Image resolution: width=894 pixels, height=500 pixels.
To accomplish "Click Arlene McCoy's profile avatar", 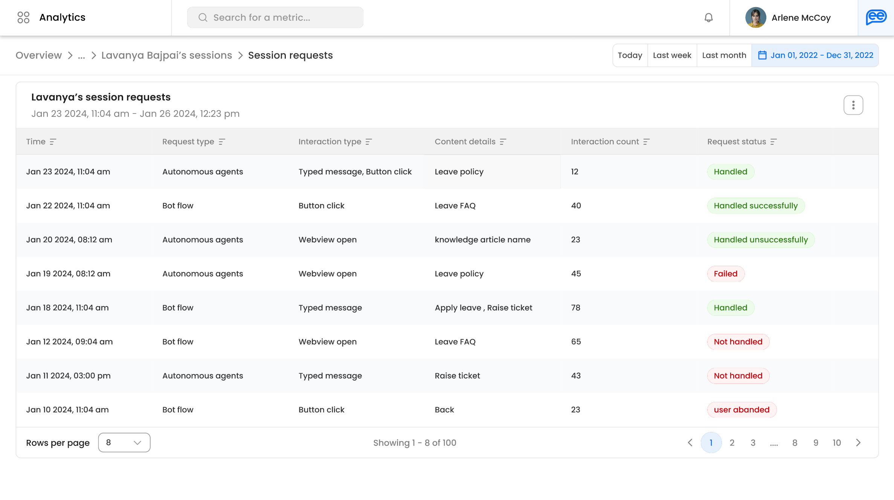I will coord(755,18).
